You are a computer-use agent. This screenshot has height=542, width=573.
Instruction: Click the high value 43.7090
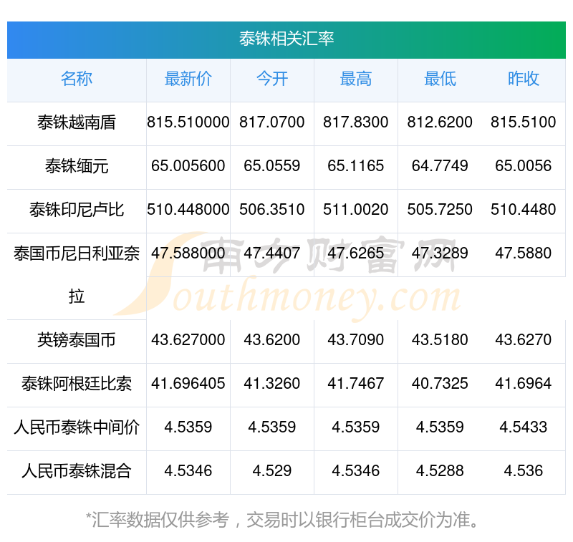(355, 340)
